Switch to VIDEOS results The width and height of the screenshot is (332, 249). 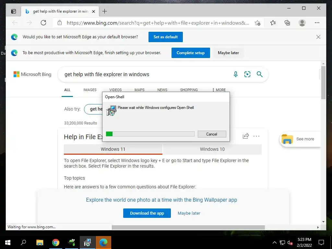[x=115, y=90]
